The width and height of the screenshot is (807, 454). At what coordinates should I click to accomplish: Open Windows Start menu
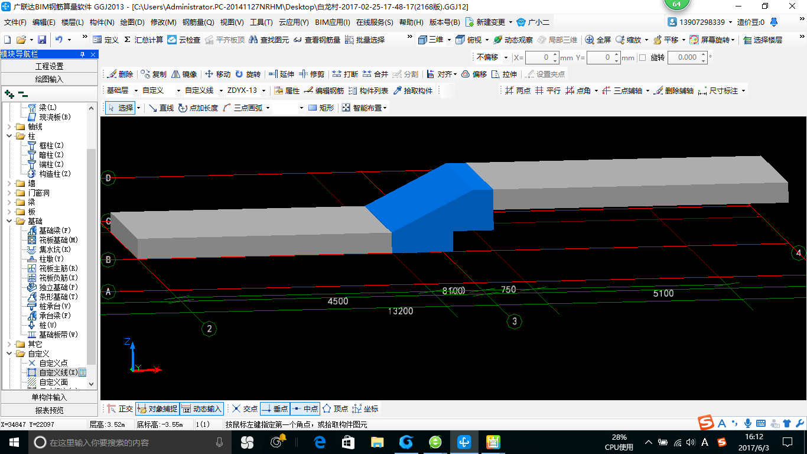click(13, 442)
